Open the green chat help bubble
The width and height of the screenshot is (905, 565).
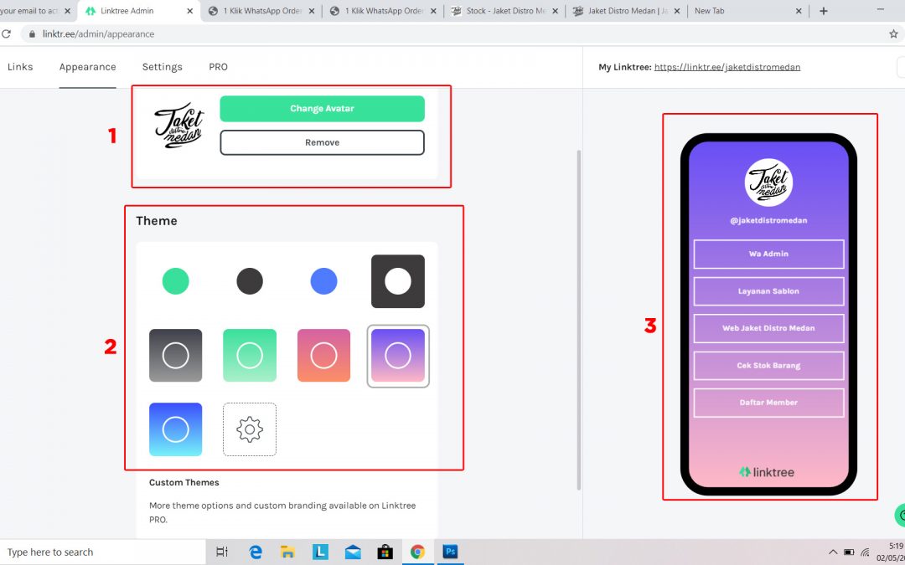click(900, 516)
